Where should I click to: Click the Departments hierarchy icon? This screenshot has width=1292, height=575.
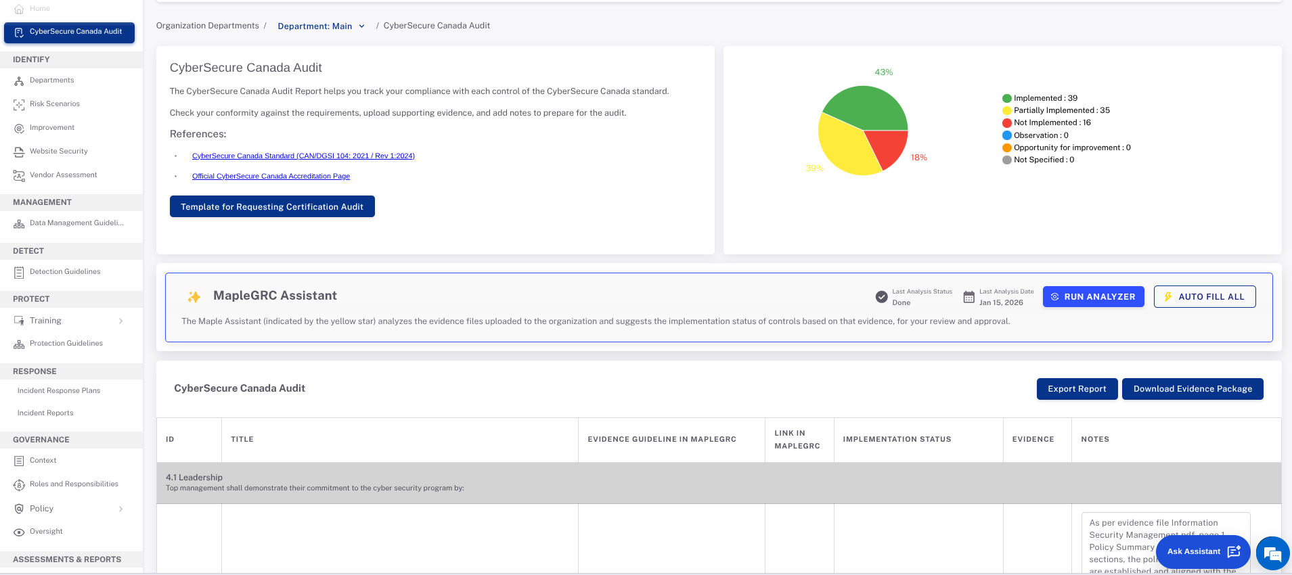click(19, 80)
